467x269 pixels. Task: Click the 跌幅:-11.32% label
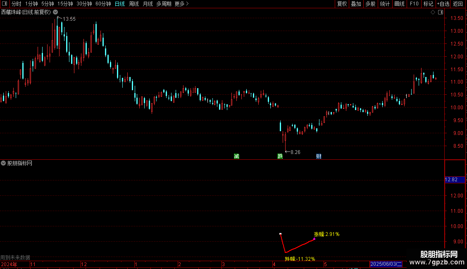300,259
